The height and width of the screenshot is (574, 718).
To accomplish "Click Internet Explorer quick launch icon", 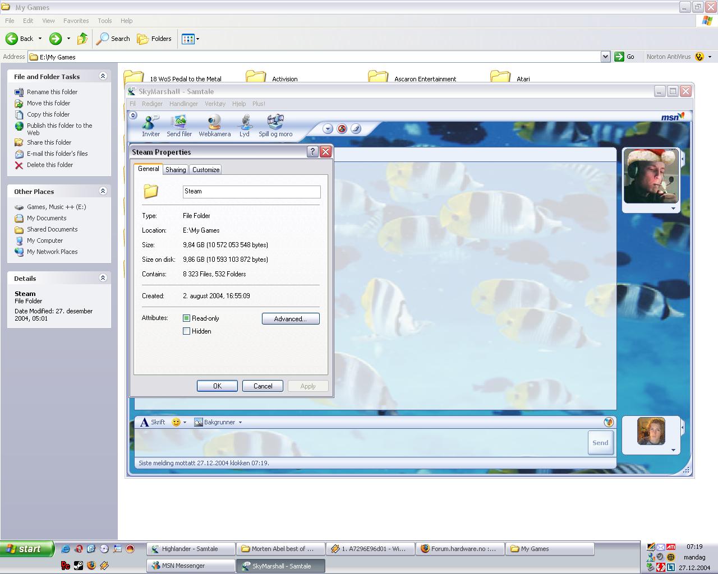I will point(66,549).
